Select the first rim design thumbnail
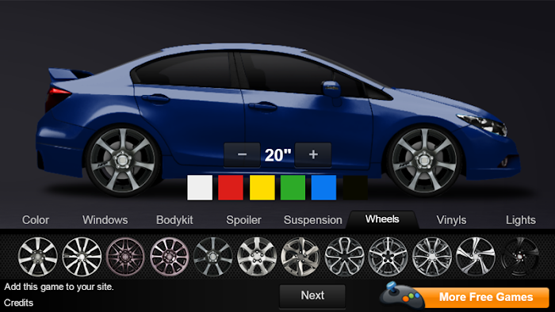555x312 pixels. pyautogui.click(x=38, y=257)
